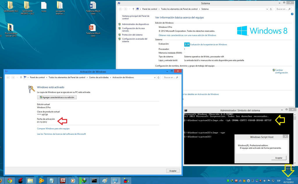Open the yellow keys app on taskbar

tap(41, 181)
